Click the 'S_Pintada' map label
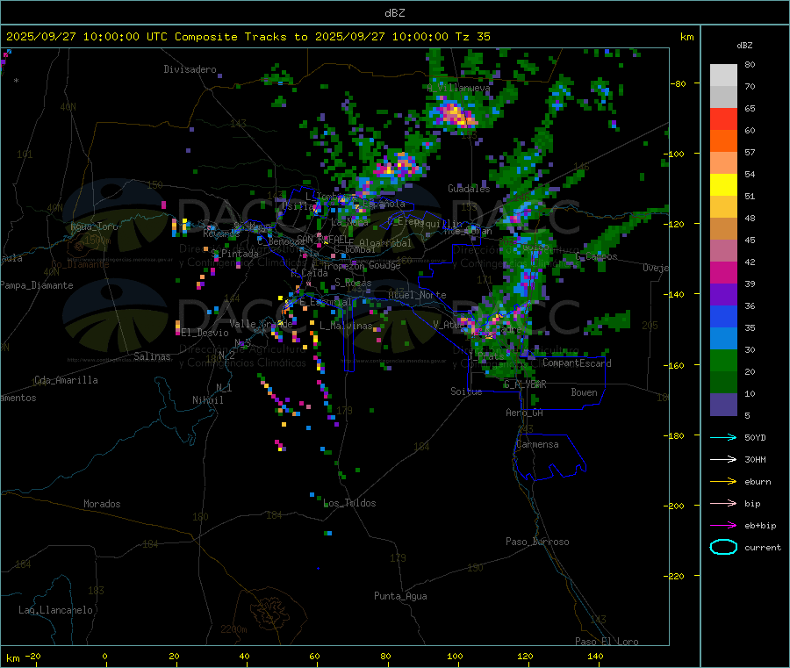This screenshot has height=668, width=790. tap(234, 254)
